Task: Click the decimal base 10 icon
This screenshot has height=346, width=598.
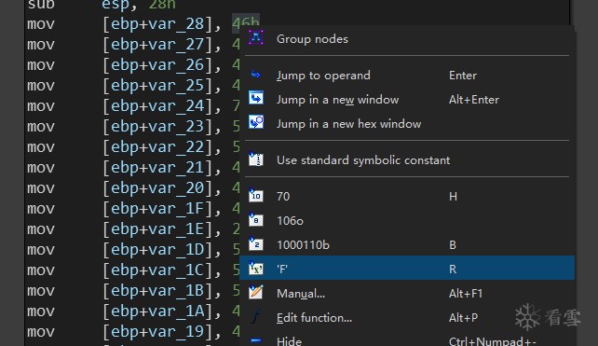Action: pos(256,195)
